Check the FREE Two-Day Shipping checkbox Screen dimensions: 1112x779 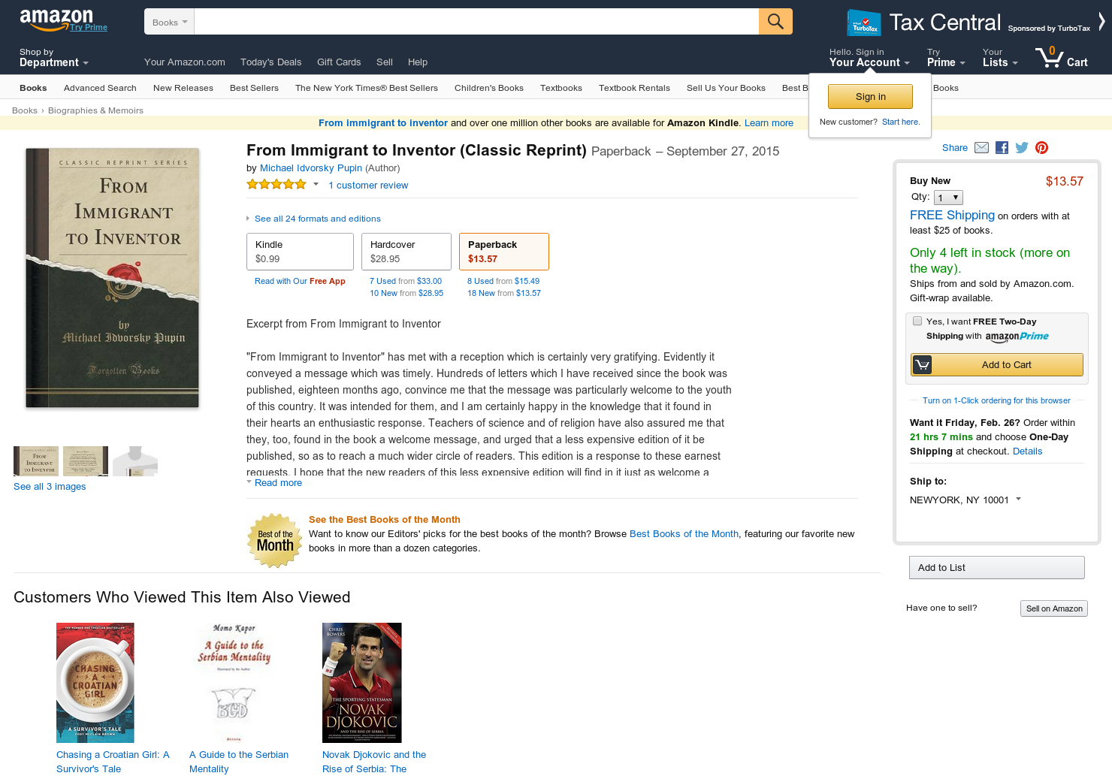point(917,321)
